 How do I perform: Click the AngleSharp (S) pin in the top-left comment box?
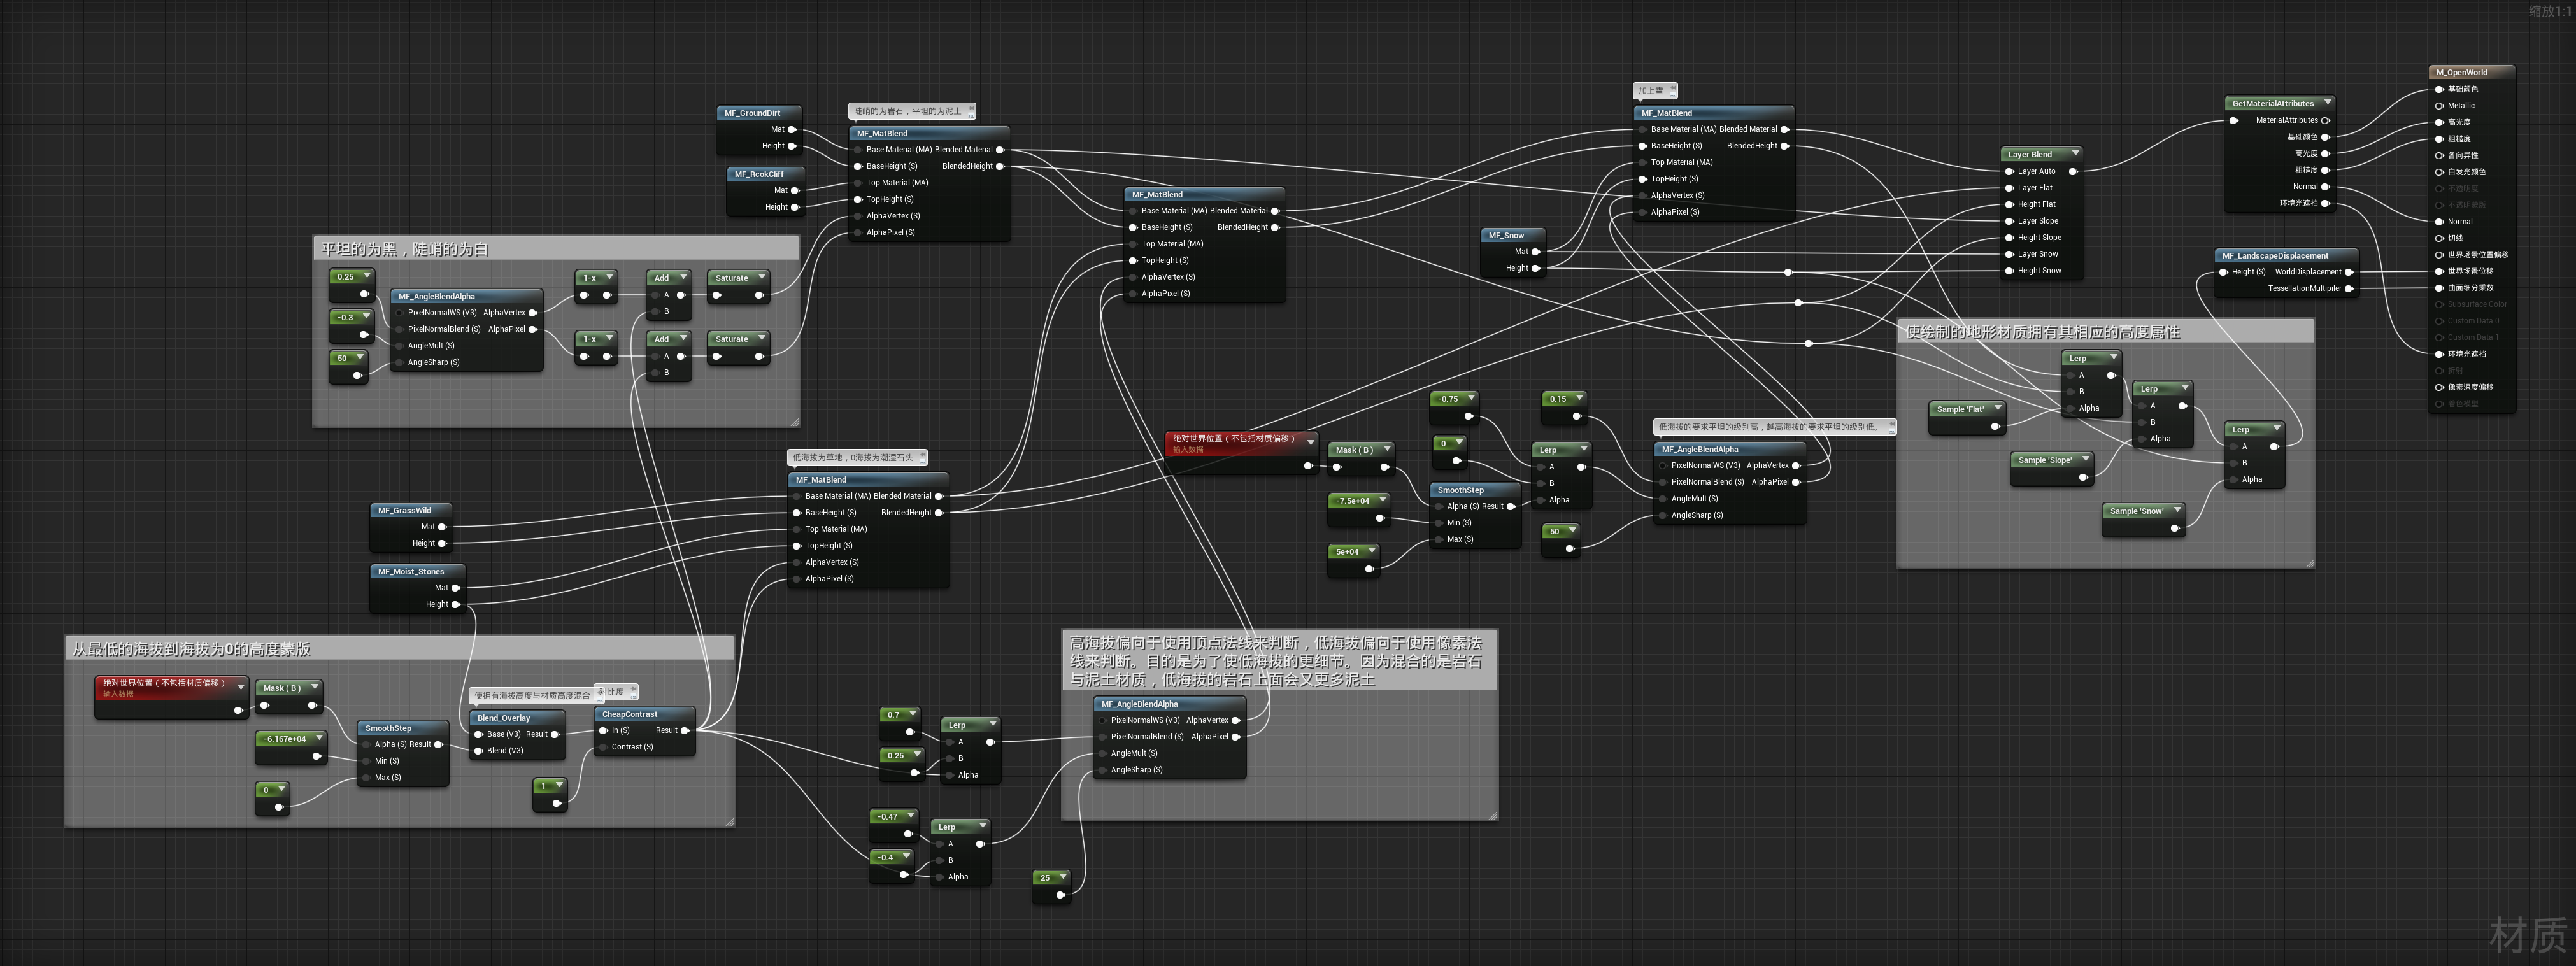pyautogui.click(x=400, y=362)
